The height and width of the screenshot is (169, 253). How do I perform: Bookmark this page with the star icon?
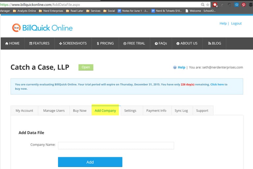pos(208,5)
